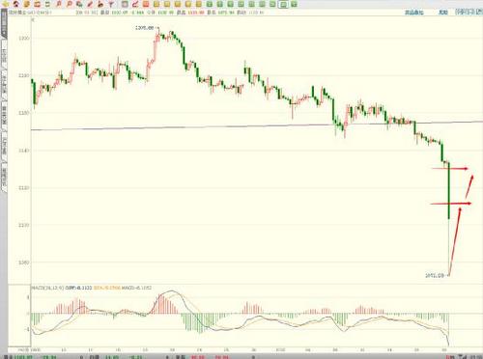483x359 pixels.
Task: Click the rightmost blue link top right
Action: point(469,13)
